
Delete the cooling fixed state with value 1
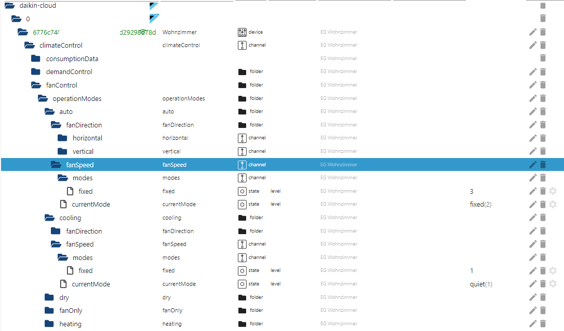[543, 271]
